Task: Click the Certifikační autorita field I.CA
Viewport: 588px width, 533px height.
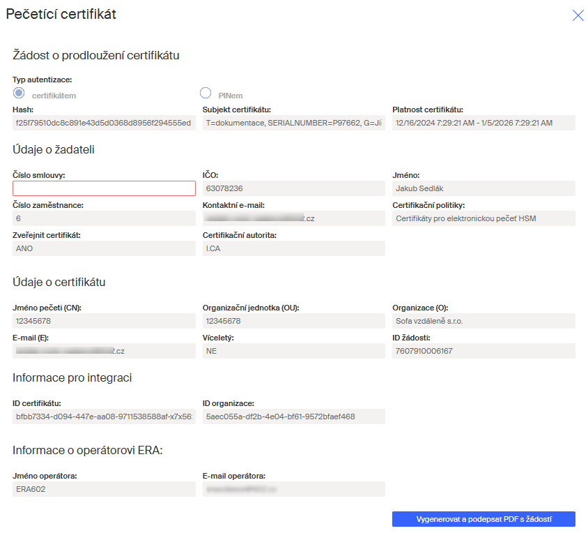Action: coord(293,248)
